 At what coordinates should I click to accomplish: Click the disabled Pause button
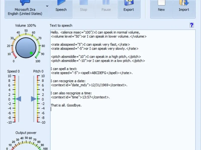pos(106,9)
